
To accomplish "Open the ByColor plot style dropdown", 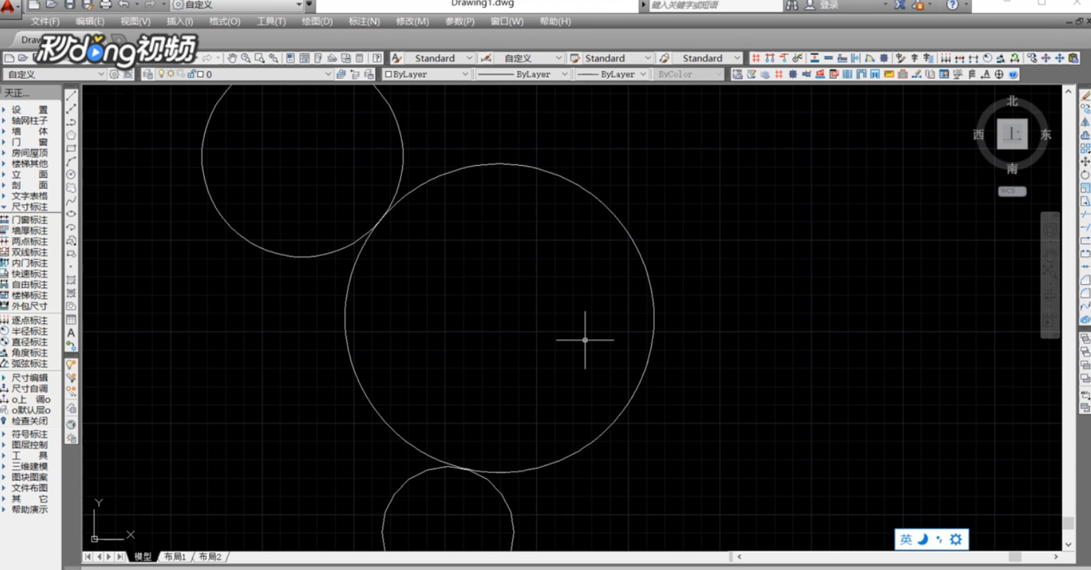I will pos(688,74).
